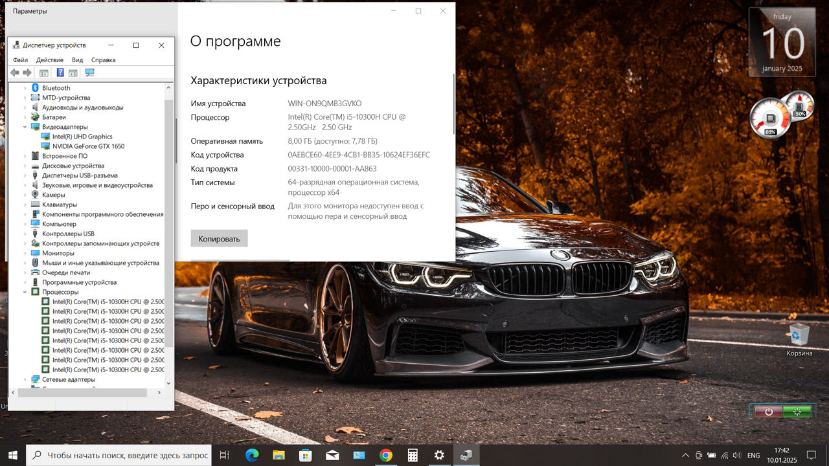This screenshot has height=466, width=829.
Task: Open the Справка menu
Action: 103,60
